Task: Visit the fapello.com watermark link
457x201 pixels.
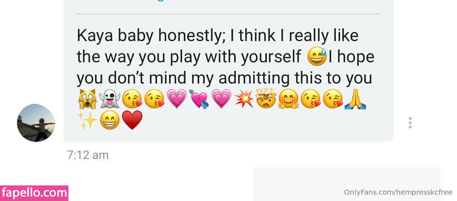Action: pyautogui.click(x=34, y=193)
